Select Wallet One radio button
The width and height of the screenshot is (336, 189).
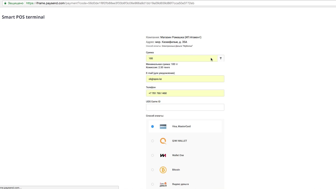(x=153, y=155)
